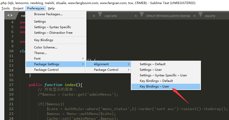
Task: Open the main Settings entry
Action: click(x=56, y=21)
